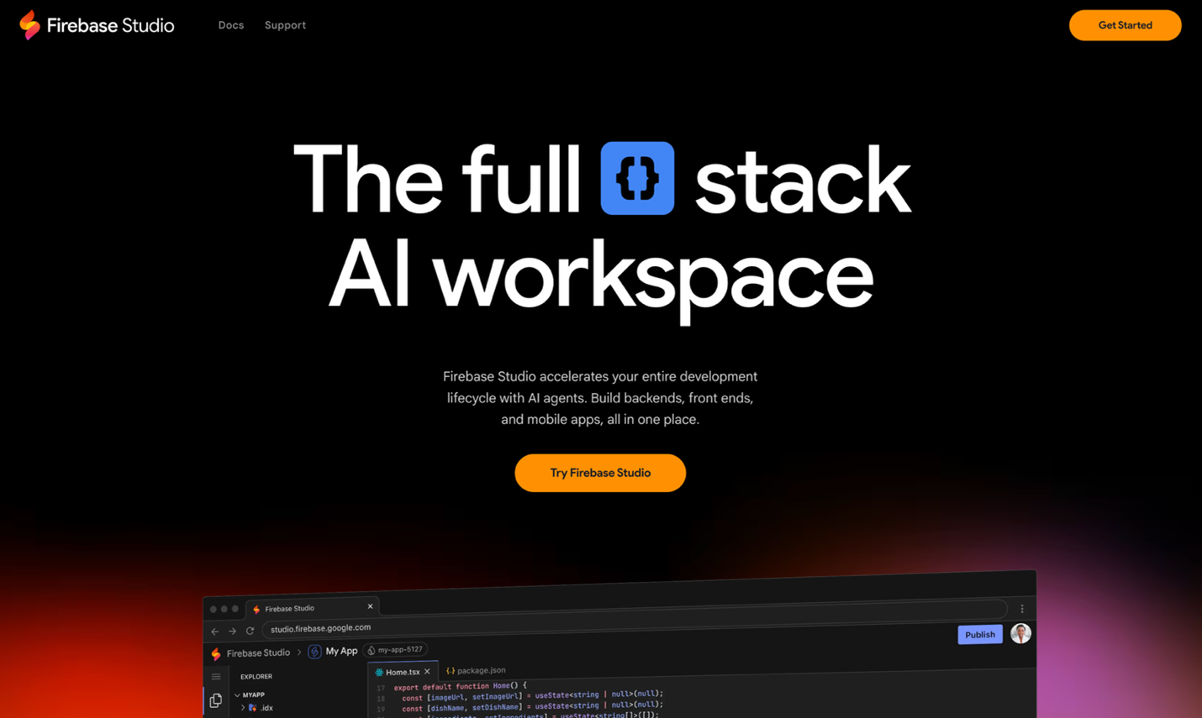Click the Try Firebase Studio button
Viewport: 1202px width, 718px height.
coord(600,473)
